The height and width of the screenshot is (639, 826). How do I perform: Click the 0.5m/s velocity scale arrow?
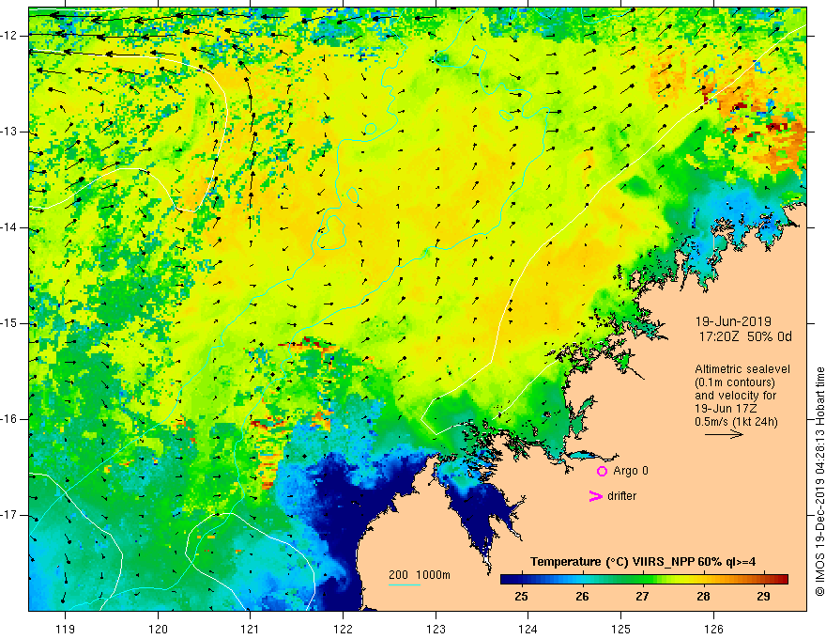coord(724,434)
